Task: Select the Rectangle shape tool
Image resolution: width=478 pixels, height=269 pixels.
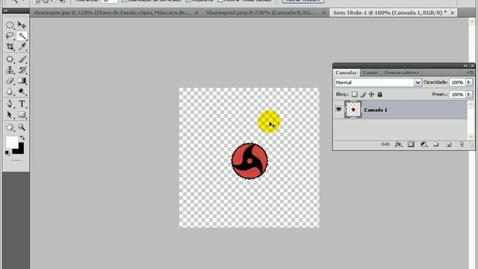Action: [x=22, y=114]
